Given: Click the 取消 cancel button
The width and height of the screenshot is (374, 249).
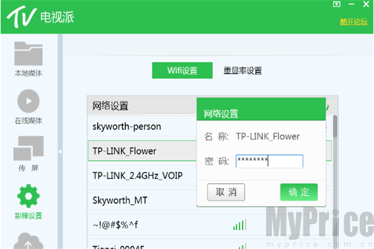Looking at the screenshot, I should tap(226, 192).
